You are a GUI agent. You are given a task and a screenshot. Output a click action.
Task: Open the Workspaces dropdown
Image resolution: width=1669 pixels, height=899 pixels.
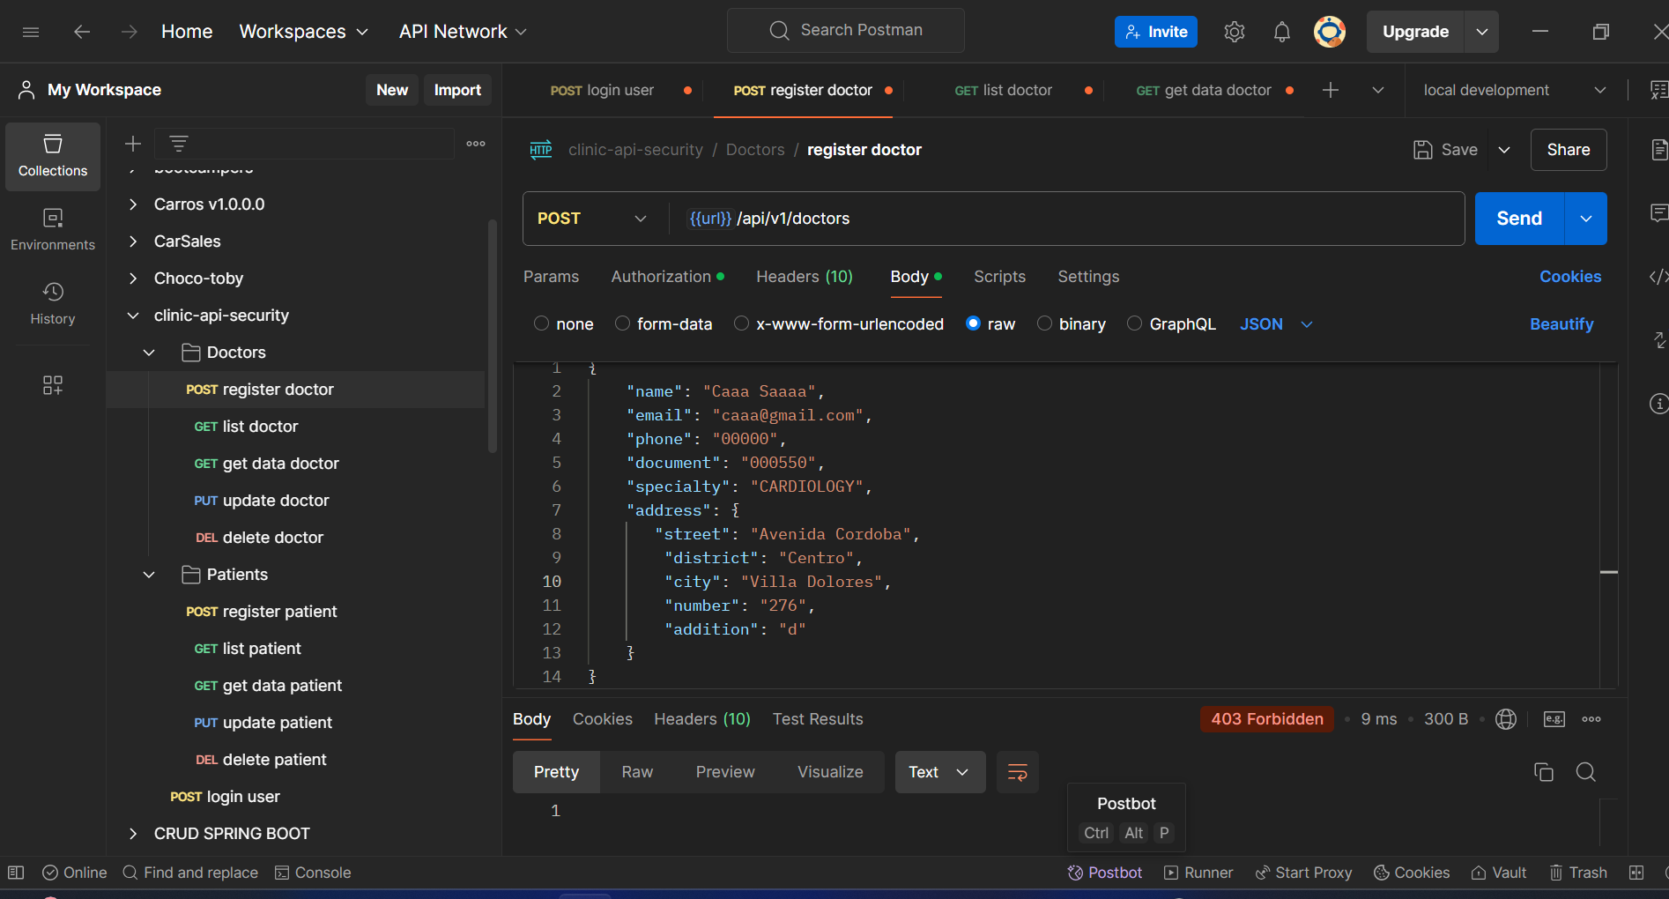pyautogui.click(x=304, y=32)
